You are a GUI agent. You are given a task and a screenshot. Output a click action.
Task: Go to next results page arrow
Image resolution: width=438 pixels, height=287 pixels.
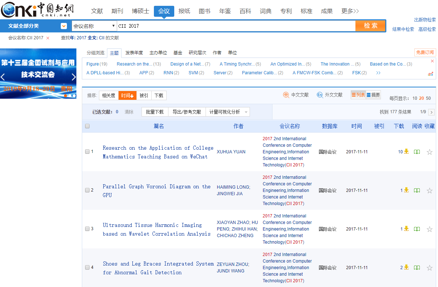pyautogui.click(x=431, y=112)
